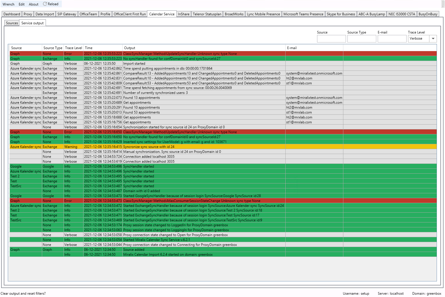Expand the Trace Level filter dropdown
The width and height of the screenshot is (445, 297).
(x=433, y=39)
